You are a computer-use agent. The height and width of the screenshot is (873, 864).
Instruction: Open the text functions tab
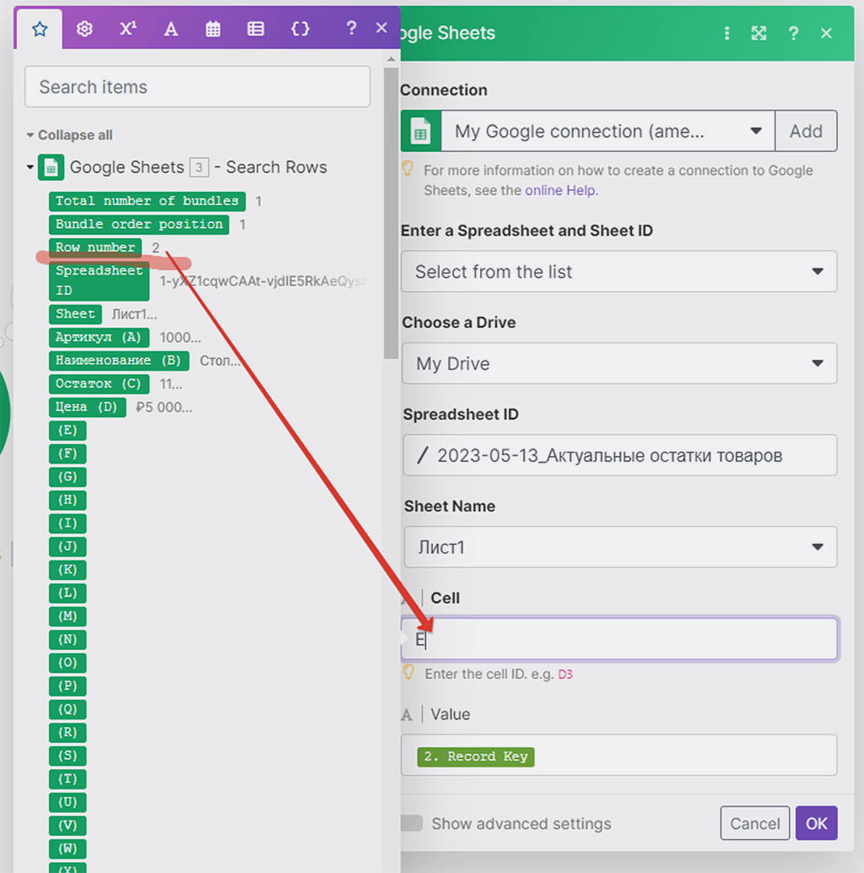(x=170, y=29)
